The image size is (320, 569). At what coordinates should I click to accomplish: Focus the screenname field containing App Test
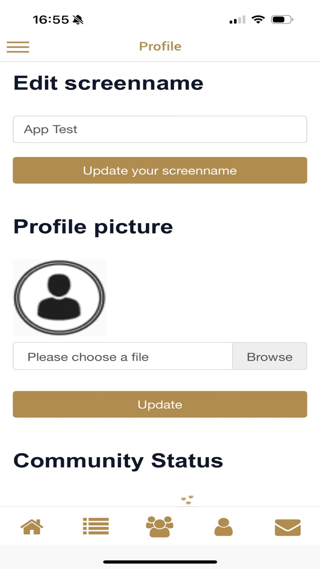pyautogui.click(x=160, y=129)
